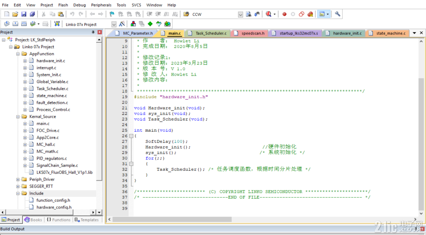Rebuild all target files icon
The width and height of the screenshot is (426, 235).
tap(24, 24)
